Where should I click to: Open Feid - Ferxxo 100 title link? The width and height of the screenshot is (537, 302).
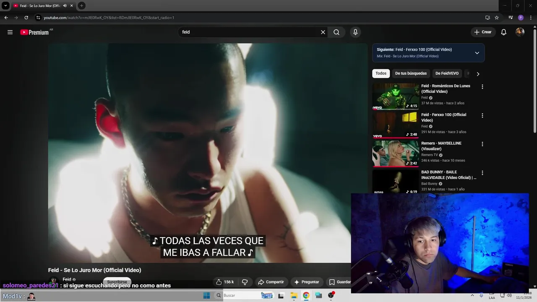click(443, 117)
